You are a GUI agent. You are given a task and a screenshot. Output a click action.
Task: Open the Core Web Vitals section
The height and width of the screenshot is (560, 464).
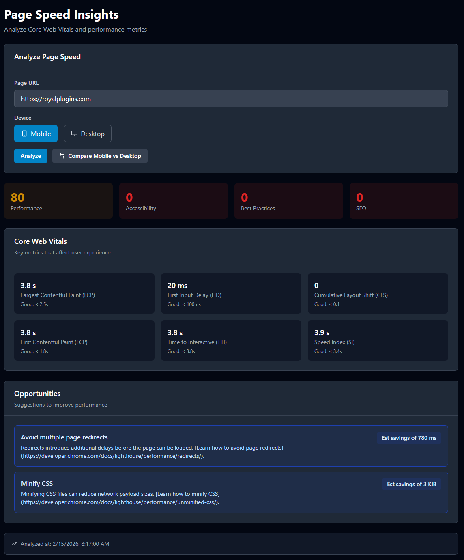pos(40,241)
